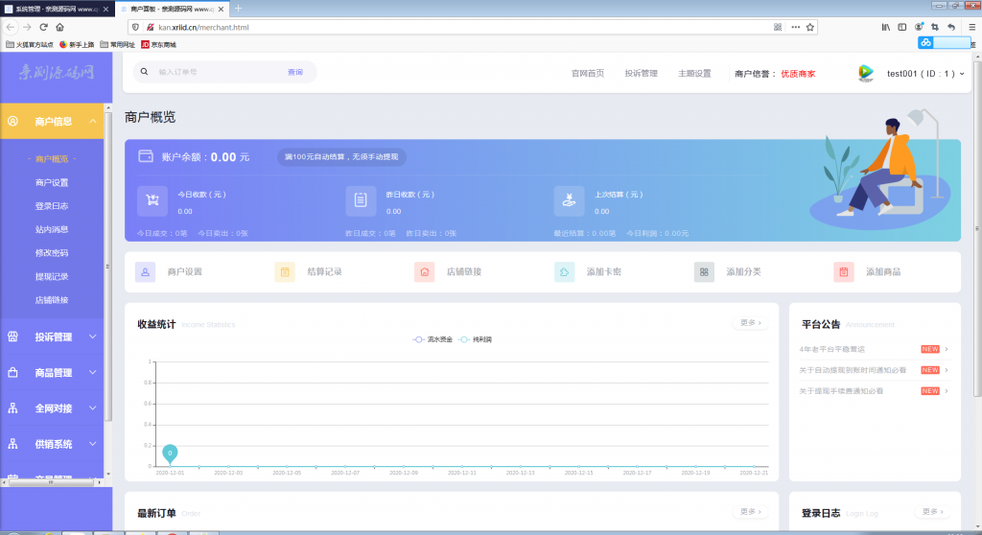
Task: Click the 添加分类 grid icon
Action: 704,272
